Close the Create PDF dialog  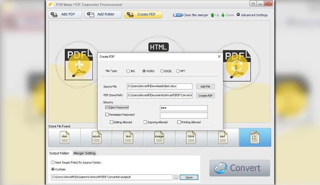(x=219, y=57)
